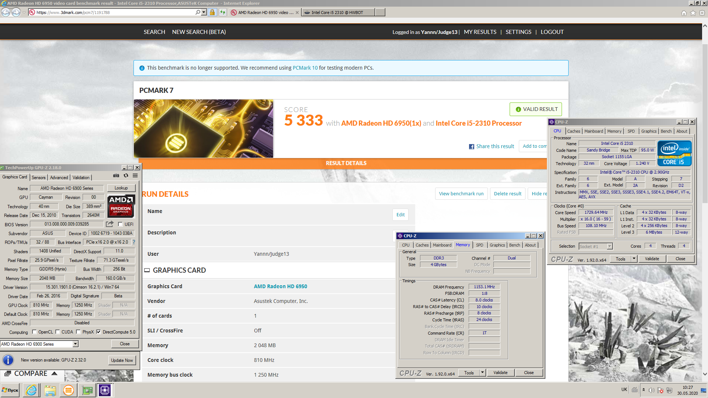Click the security lock icon beside the address bar

pyautogui.click(x=212, y=12)
